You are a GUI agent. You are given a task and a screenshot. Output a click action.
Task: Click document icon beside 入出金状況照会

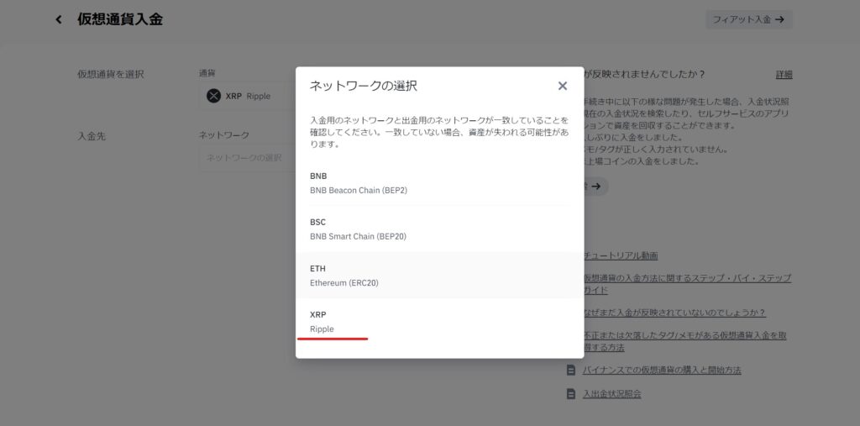571,393
